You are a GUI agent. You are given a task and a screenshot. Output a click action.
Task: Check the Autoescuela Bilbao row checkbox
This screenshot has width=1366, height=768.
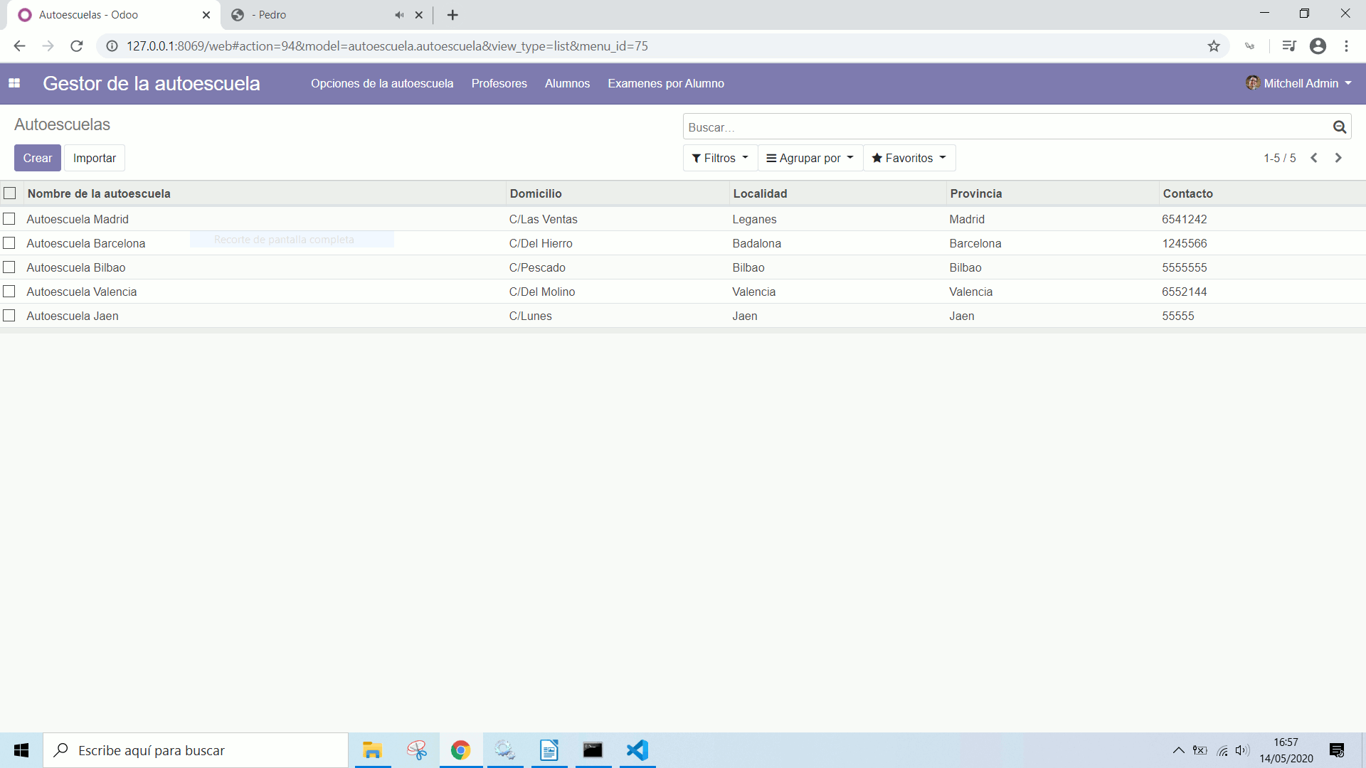[x=9, y=267]
